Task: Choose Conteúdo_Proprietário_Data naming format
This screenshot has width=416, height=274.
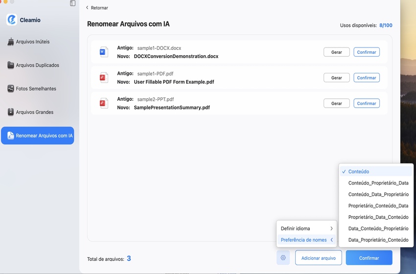Action: pos(378,183)
